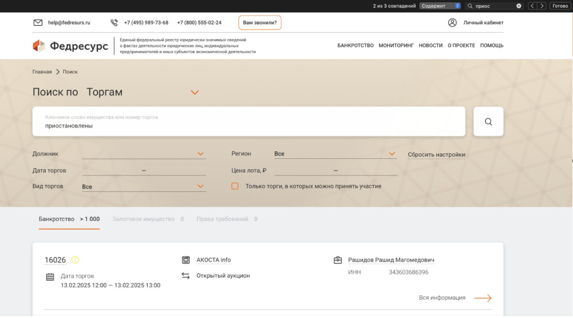Go to next find match
Viewport: 573px width, 318px height.
point(542,6)
